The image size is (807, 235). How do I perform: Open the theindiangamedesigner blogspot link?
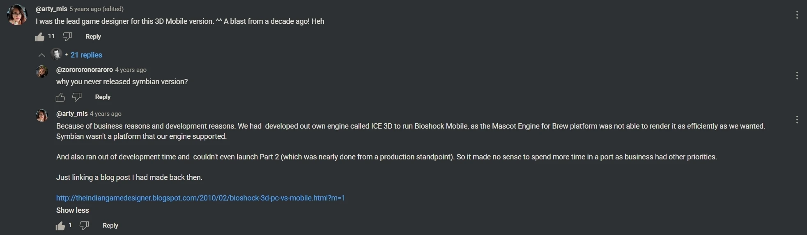(200, 198)
